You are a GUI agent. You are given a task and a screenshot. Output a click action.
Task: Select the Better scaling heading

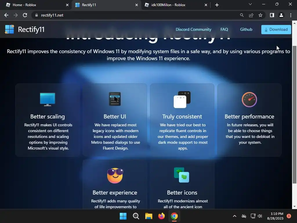(x=48, y=116)
